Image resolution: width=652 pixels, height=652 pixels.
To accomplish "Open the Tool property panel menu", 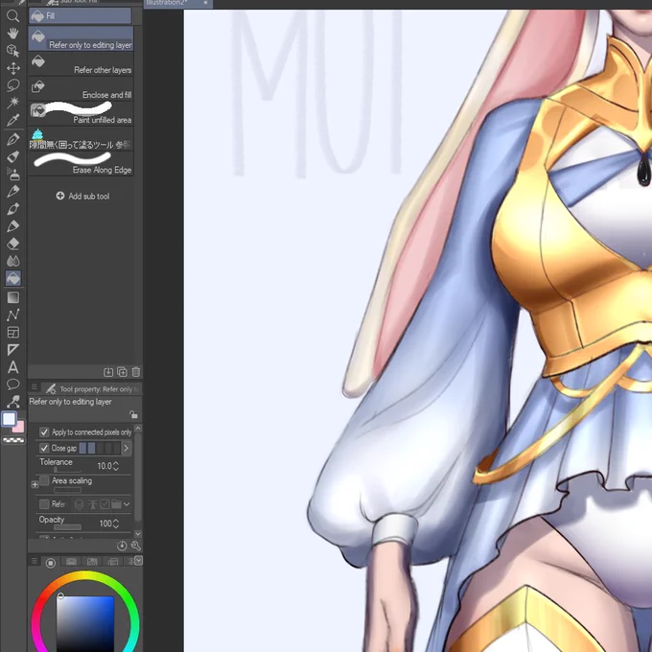I will tap(35, 386).
